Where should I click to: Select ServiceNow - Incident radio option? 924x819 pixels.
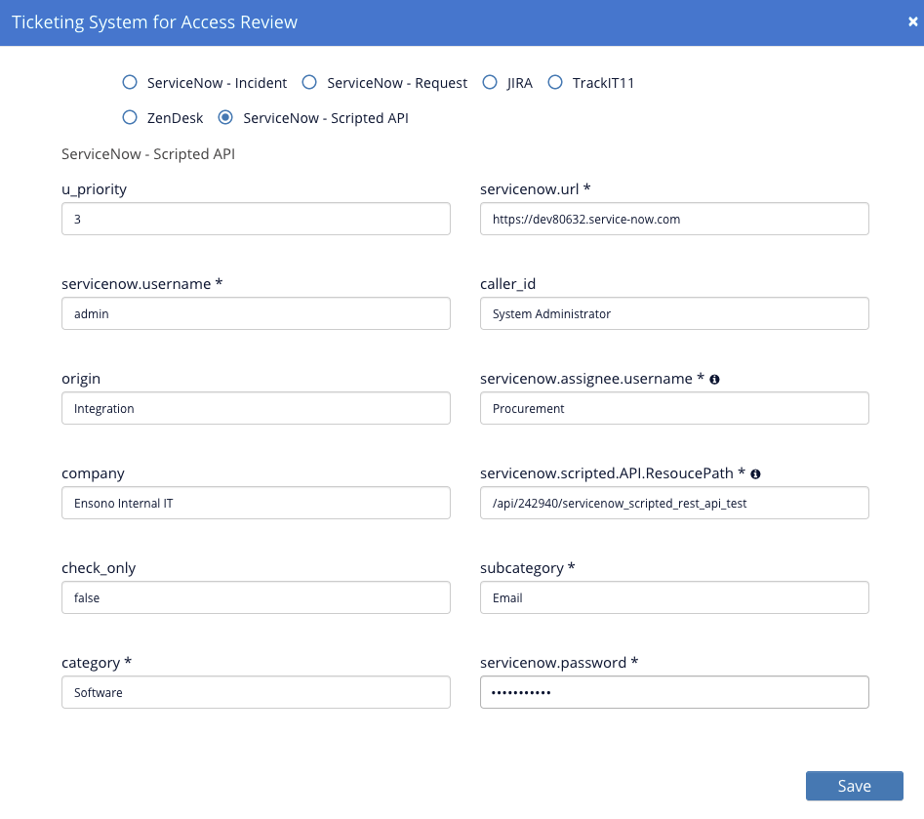(x=130, y=82)
